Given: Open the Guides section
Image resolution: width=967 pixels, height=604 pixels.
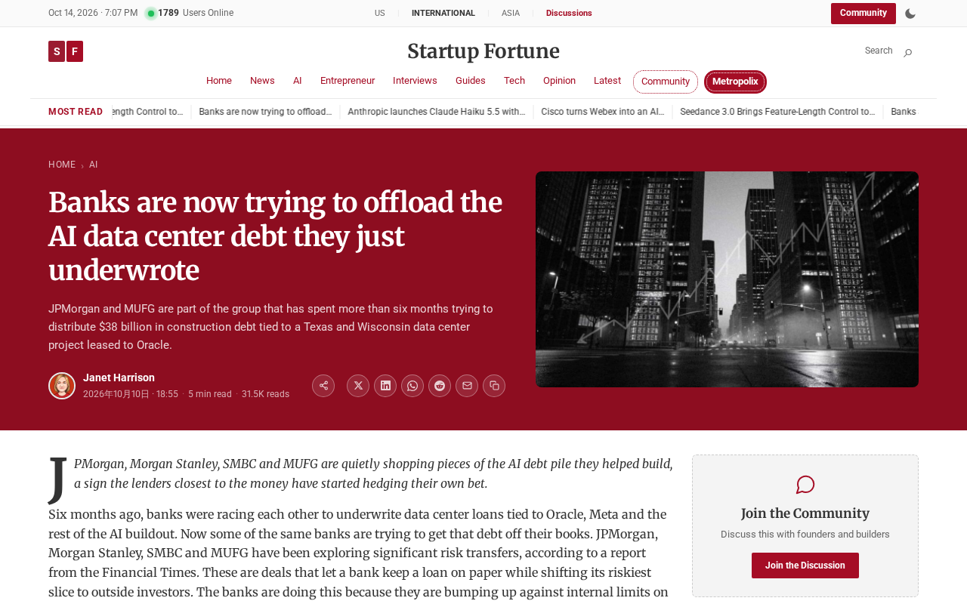Looking at the screenshot, I should [x=471, y=81].
